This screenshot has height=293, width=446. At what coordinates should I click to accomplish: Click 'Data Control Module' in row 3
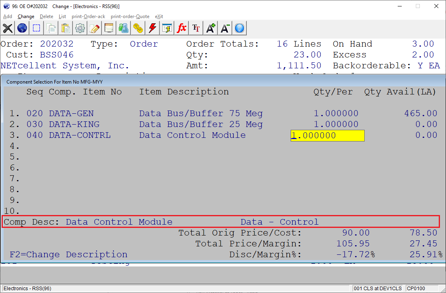pos(192,135)
